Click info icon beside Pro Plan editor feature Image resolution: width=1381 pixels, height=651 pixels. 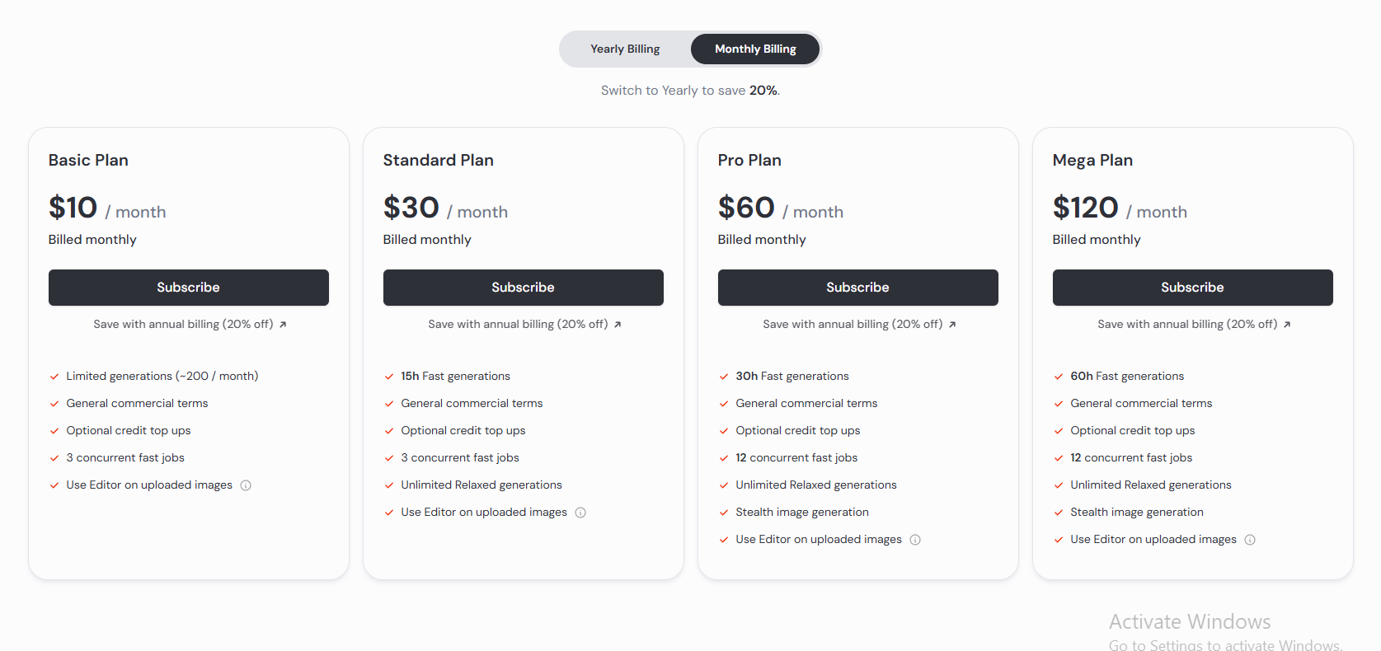coord(915,540)
